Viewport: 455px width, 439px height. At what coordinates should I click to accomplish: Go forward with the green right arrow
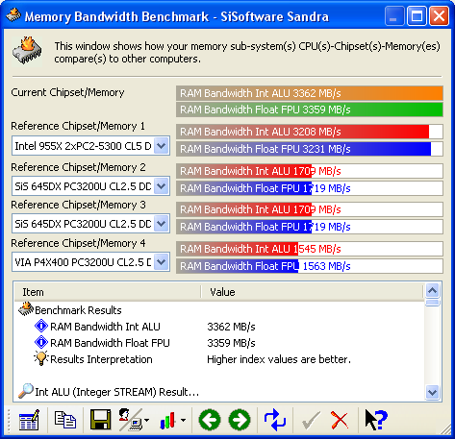(x=240, y=420)
